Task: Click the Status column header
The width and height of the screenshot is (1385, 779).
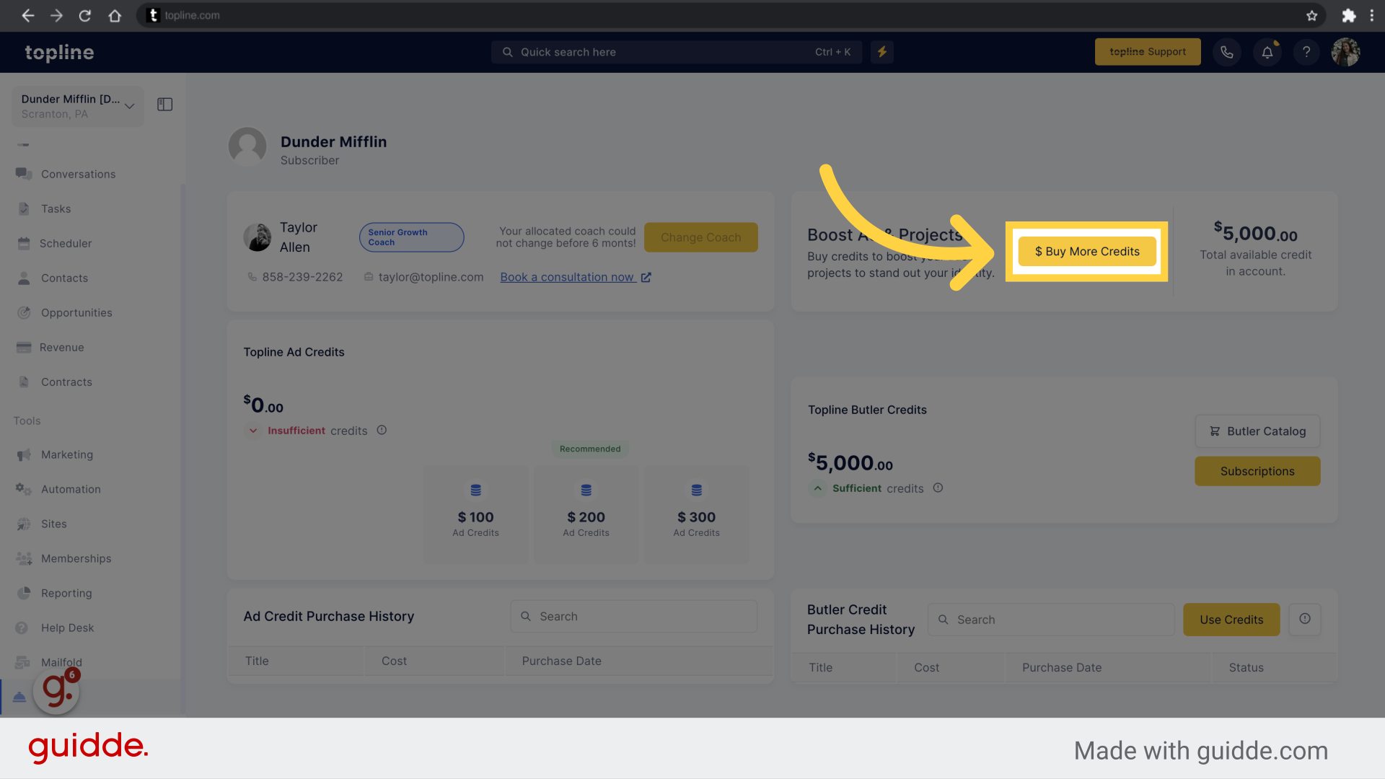Action: (1246, 668)
